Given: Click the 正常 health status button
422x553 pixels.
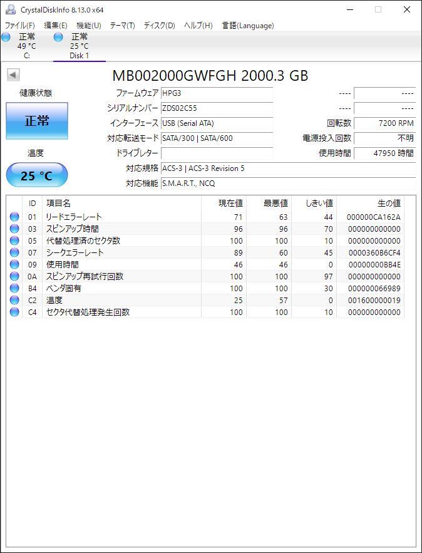Looking at the screenshot, I should point(37,121).
